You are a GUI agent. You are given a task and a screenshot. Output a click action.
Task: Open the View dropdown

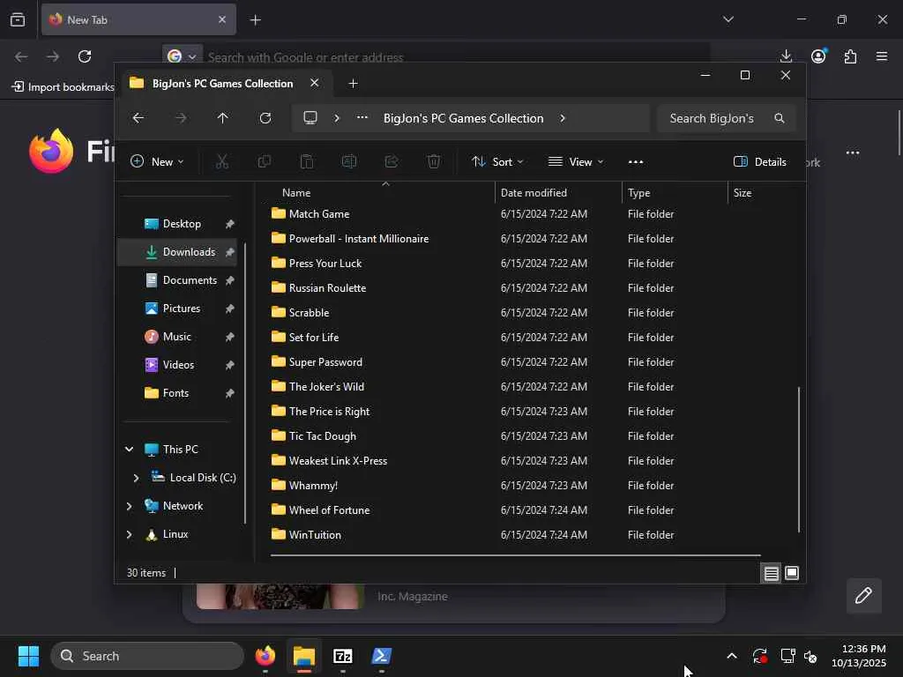coord(575,162)
